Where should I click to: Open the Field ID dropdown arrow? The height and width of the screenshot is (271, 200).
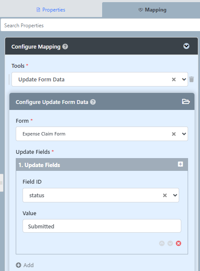click(x=175, y=195)
